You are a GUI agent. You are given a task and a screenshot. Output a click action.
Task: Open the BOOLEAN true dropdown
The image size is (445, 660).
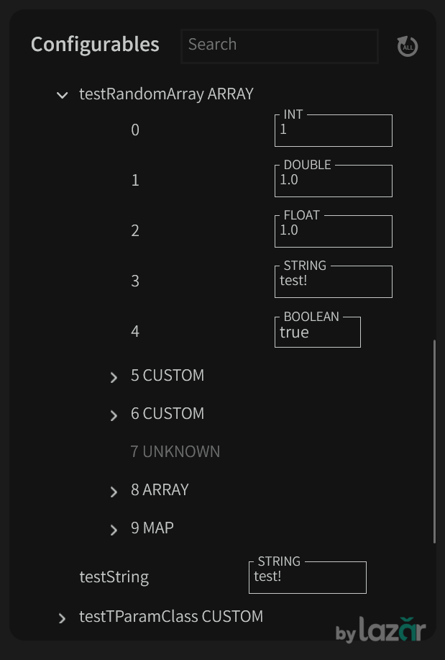click(317, 333)
